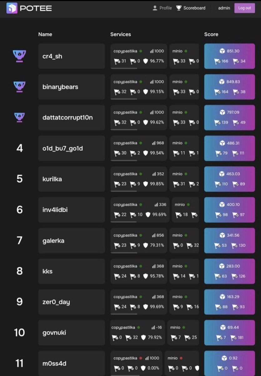Open the Scoreboard page

(x=191, y=8)
